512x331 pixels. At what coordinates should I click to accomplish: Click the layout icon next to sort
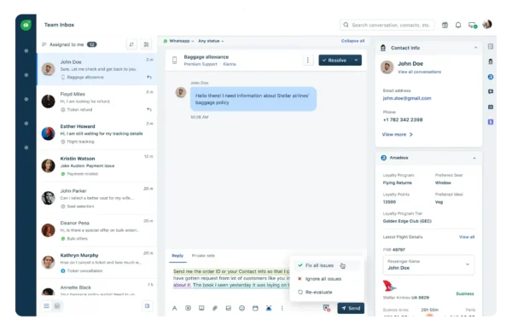tap(146, 44)
